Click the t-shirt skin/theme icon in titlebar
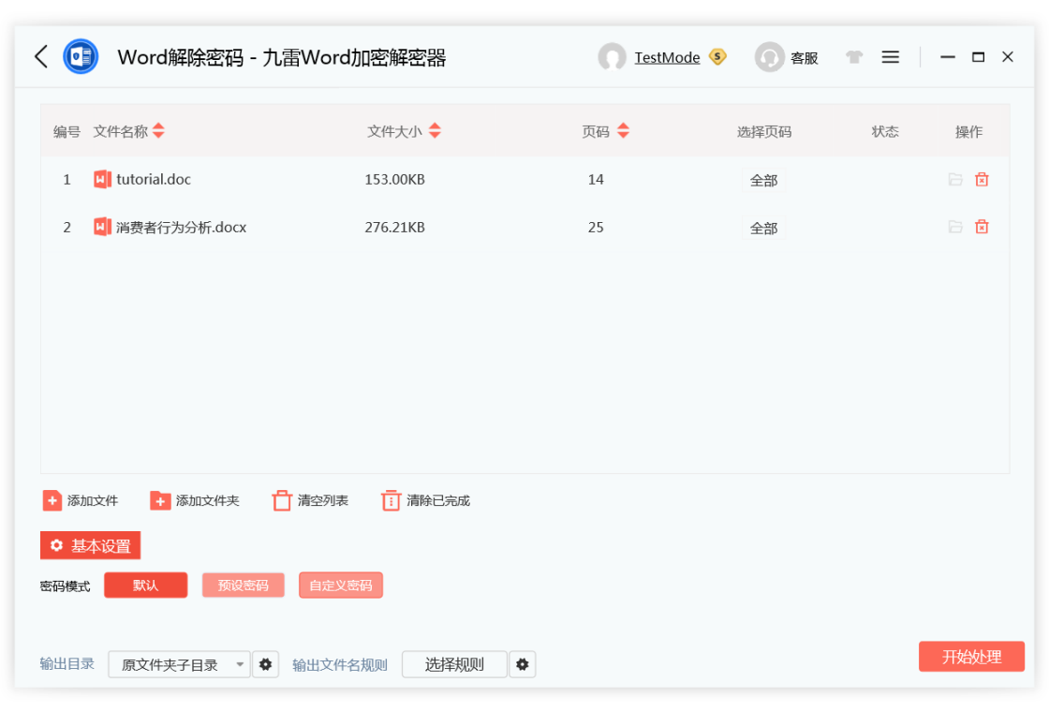 [854, 57]
